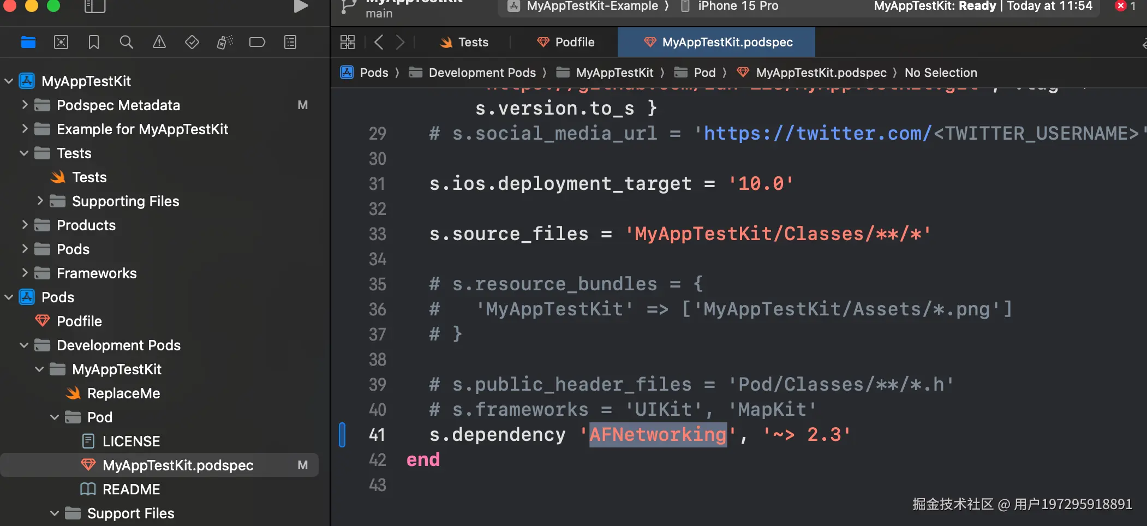The image size is (1147, 526).
Task: Open the Project navigator folder icon
Action: [28, 42]
